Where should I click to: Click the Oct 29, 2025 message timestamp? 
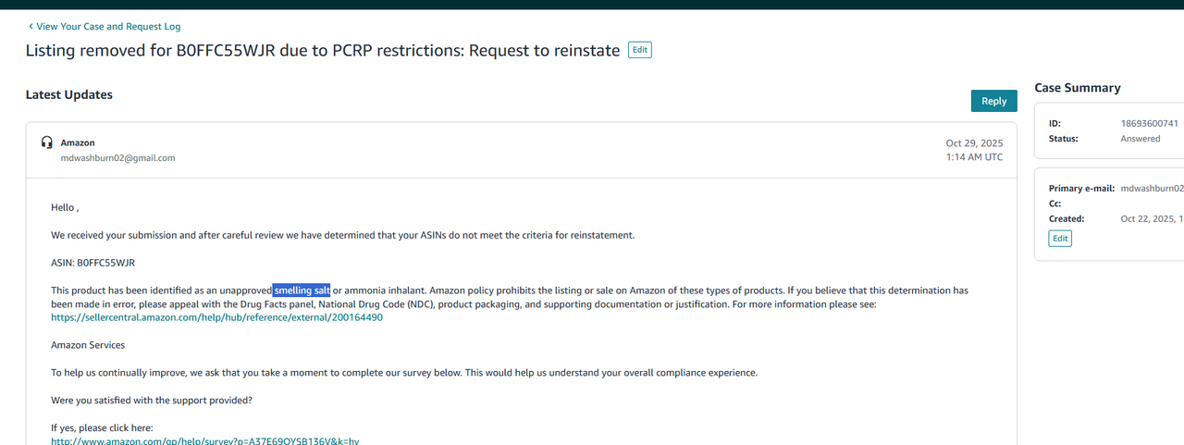pos(973,143)
